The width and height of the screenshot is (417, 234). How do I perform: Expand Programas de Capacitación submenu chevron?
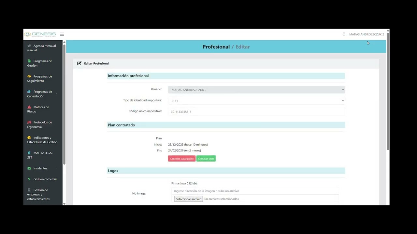[x=57, y=94]
